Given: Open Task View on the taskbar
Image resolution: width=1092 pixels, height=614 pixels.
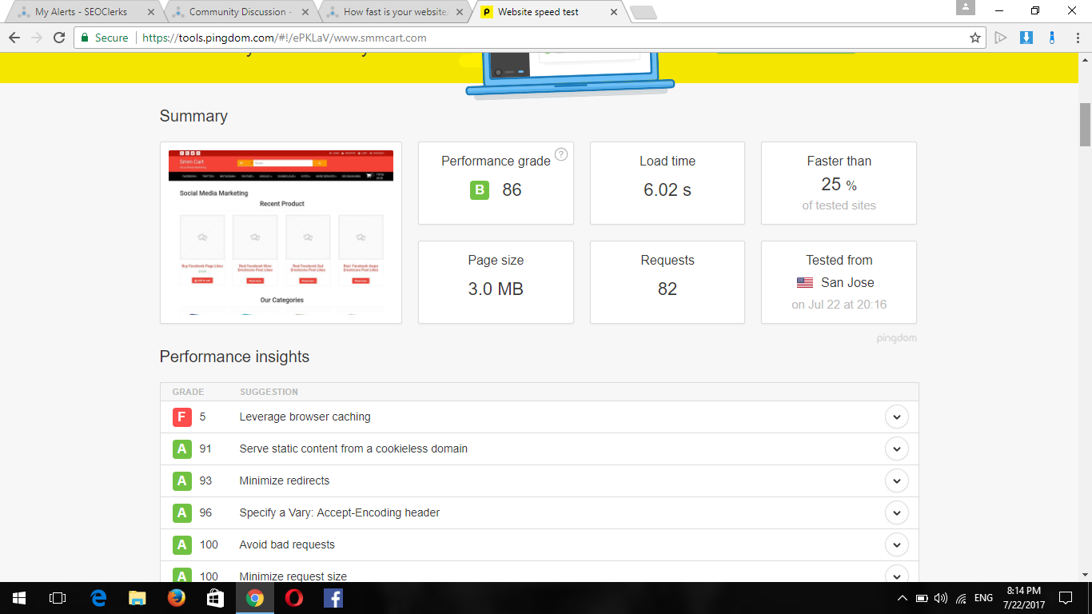Looking at the screenshot, I should click(58, 598).
